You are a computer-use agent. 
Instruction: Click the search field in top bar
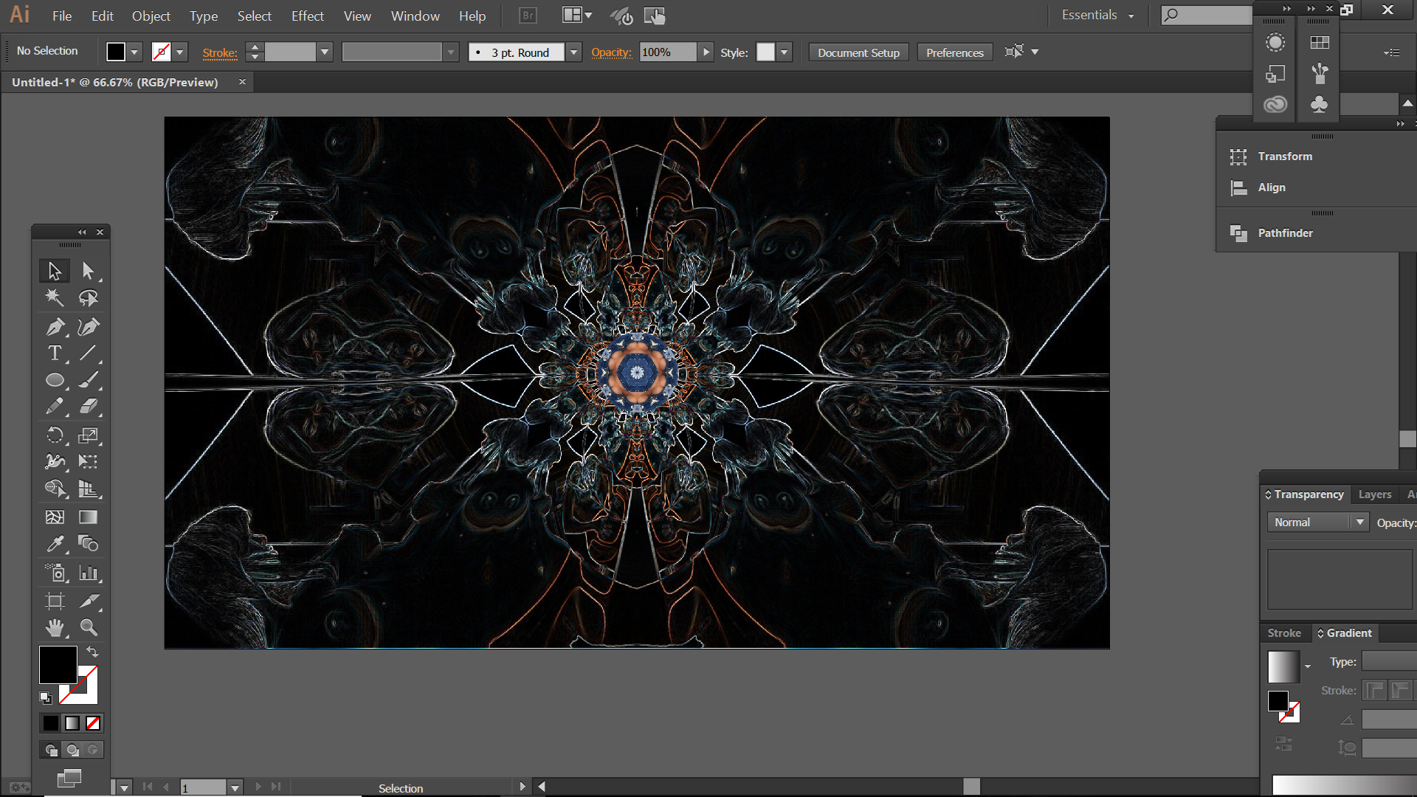pos(1206,15)
